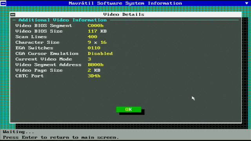
Task: Select the value 117 KB
Action: coord(97,31)
